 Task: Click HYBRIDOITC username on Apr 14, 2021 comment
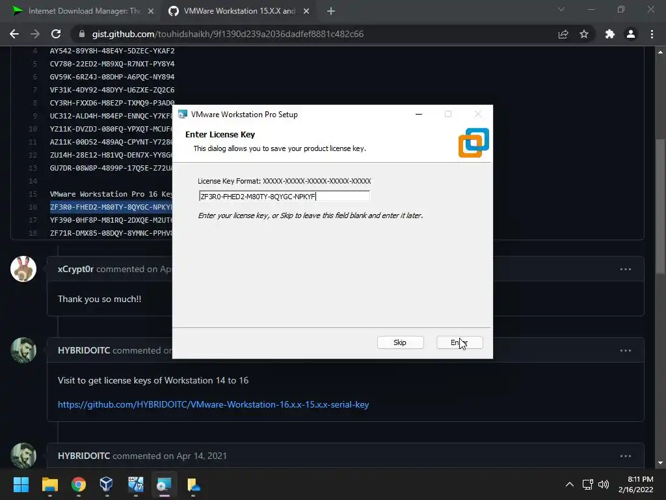(x=84, y=456)
